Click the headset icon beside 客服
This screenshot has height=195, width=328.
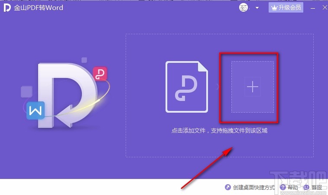tap(306, 187)
